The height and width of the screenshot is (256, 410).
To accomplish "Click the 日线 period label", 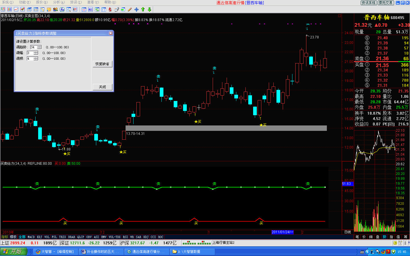I will (x=348, y=232).
